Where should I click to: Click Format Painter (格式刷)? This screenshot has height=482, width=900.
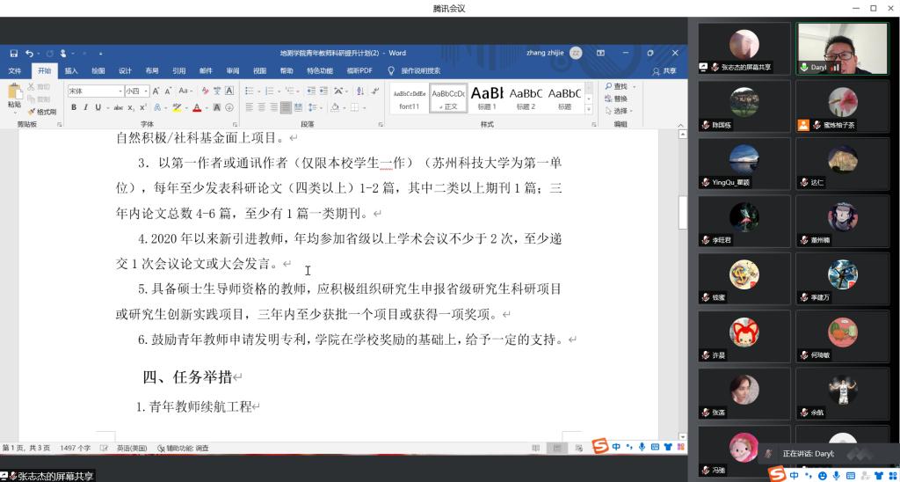(x=42, y=112)
